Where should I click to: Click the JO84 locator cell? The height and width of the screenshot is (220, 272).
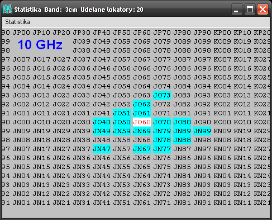182,86
